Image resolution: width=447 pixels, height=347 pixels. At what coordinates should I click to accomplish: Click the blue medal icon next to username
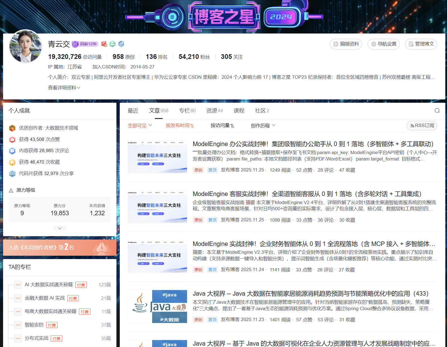click(x=121, y=44)
